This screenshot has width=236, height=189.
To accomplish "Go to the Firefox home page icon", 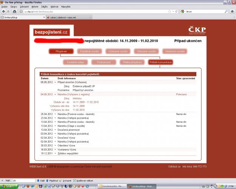I will [x=232, y=11].
